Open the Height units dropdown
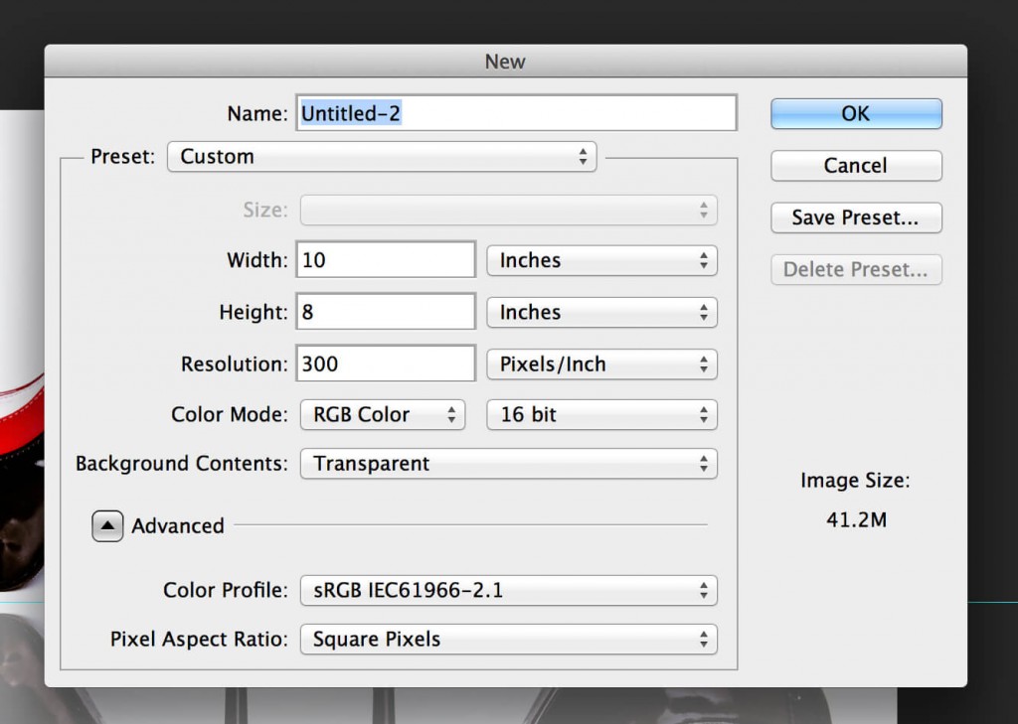Viewport: 1018px width, 724px height. click(601, 312)
